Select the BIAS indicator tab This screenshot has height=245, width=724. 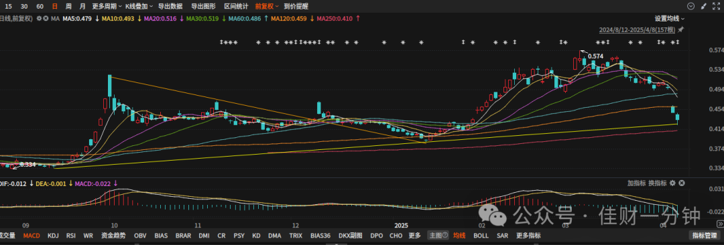coord(161,236)
